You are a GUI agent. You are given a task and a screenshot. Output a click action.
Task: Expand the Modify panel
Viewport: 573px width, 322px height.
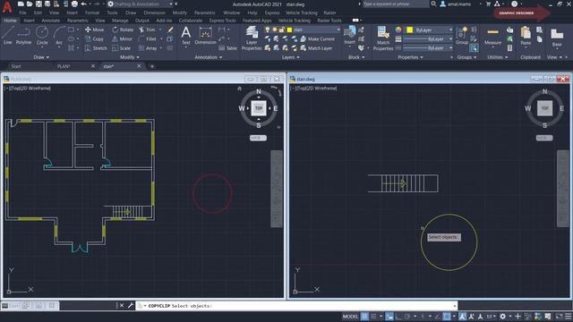pos(129,57)
